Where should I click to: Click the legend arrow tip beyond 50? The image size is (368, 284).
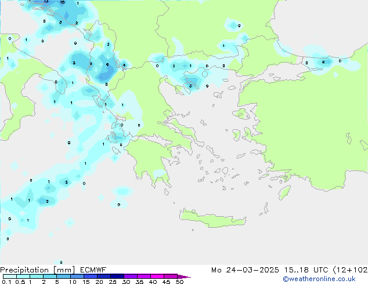coord(184,277)
